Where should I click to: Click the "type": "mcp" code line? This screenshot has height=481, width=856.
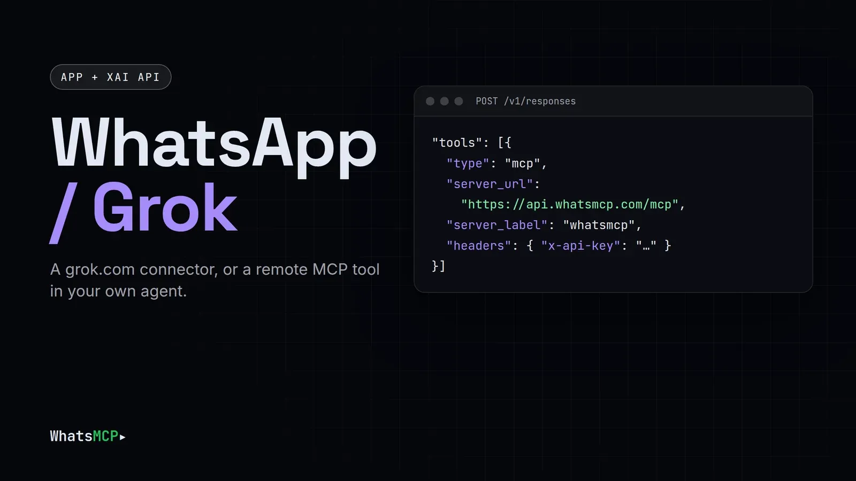(x=496, y=164)
